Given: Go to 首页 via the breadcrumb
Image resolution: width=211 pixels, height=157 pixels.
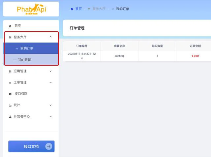Looking at the screenshot, I should tap(78, 9).
